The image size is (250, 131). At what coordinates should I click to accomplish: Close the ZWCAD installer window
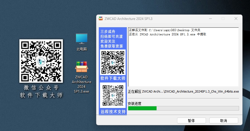[236, 19]
